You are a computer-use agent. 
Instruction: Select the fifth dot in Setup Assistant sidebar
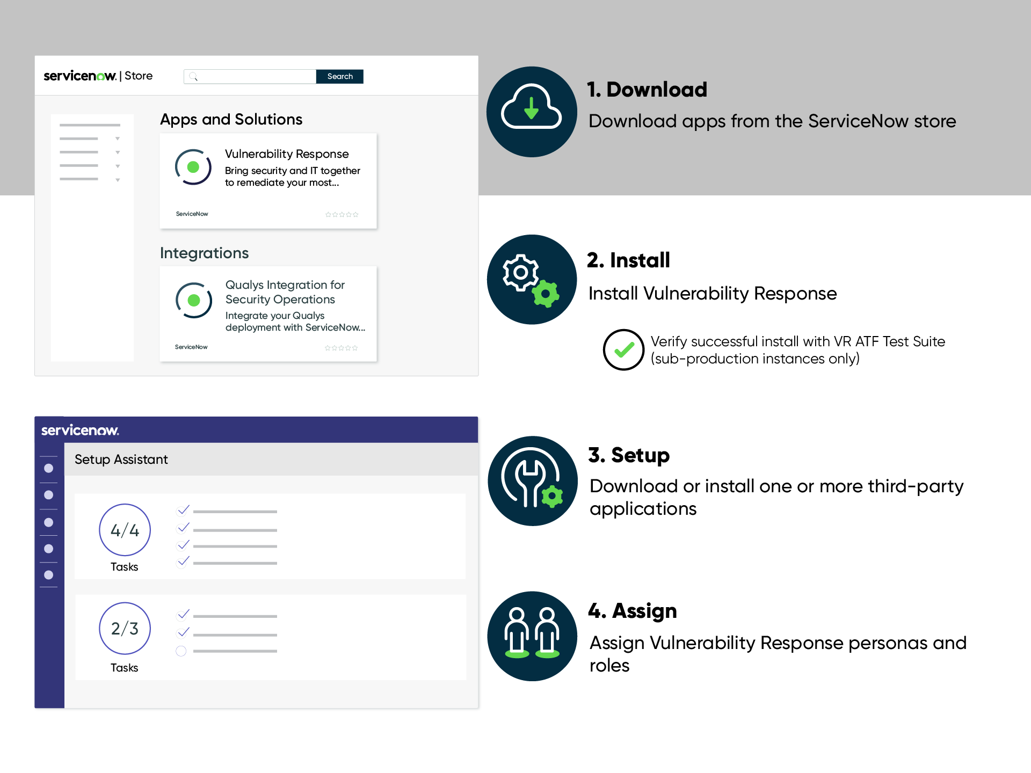click(49, 575)
